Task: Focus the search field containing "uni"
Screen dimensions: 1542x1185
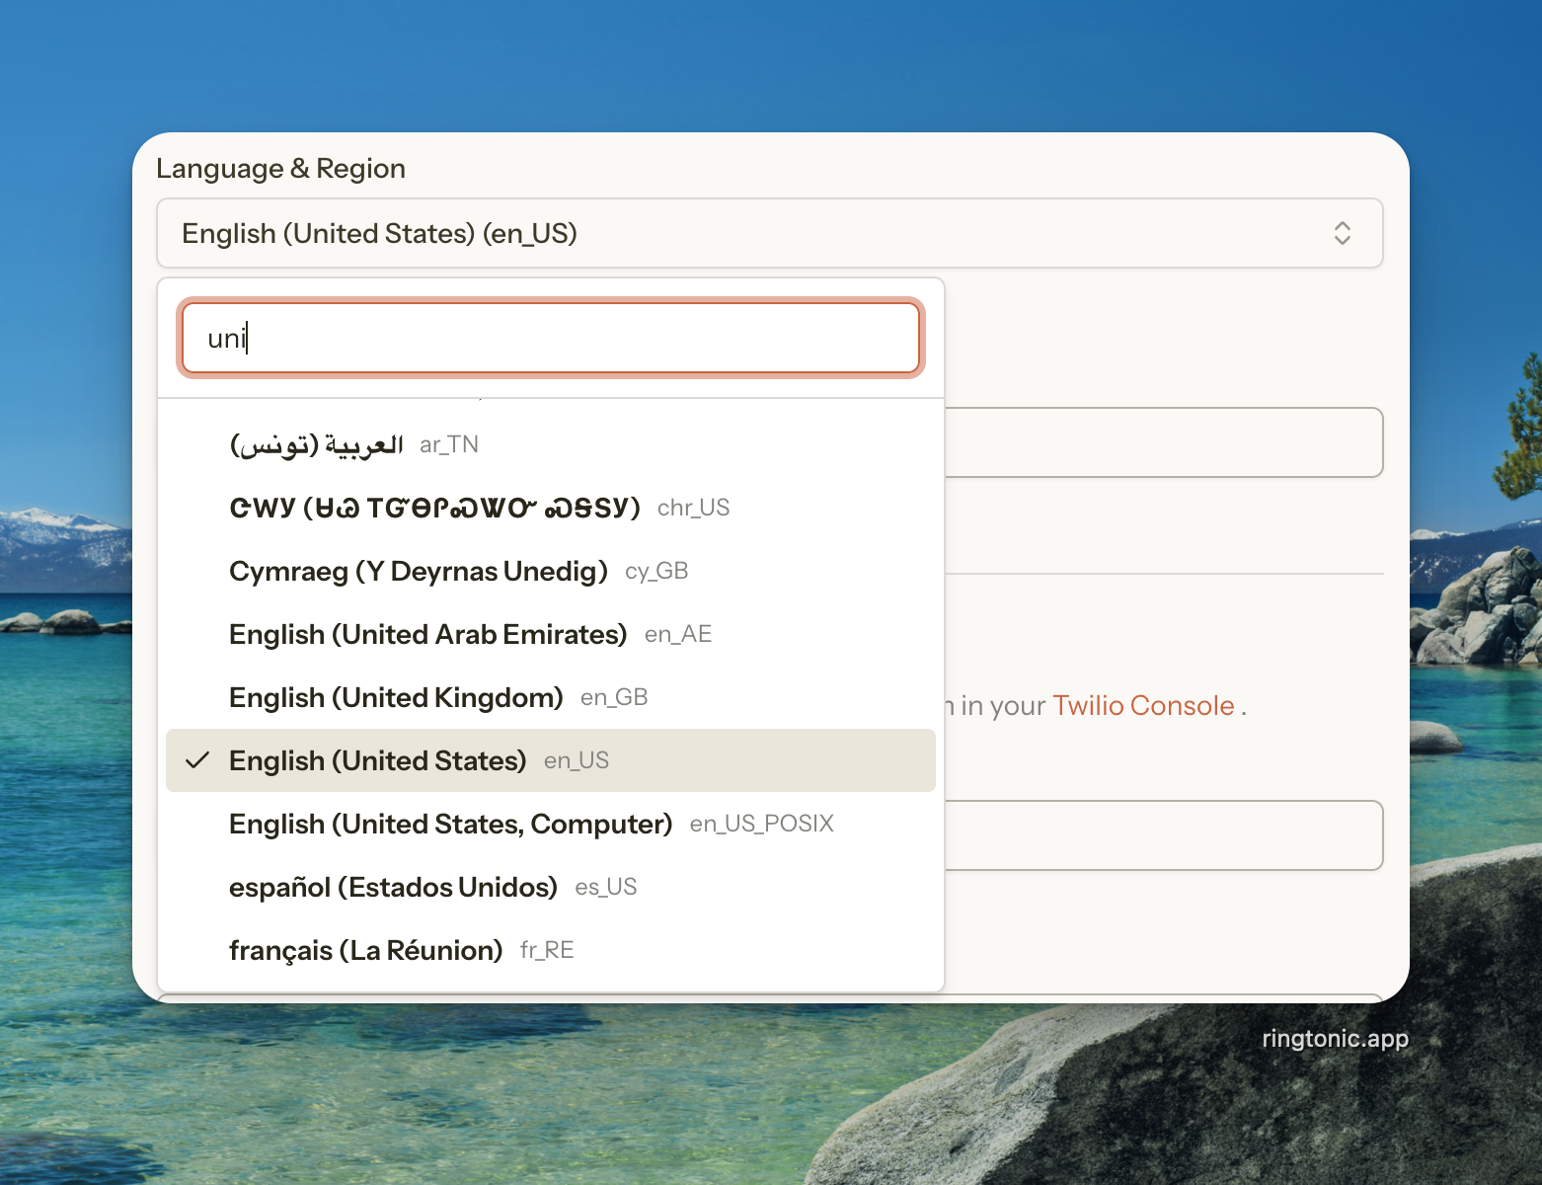Action: pos(550,338)
